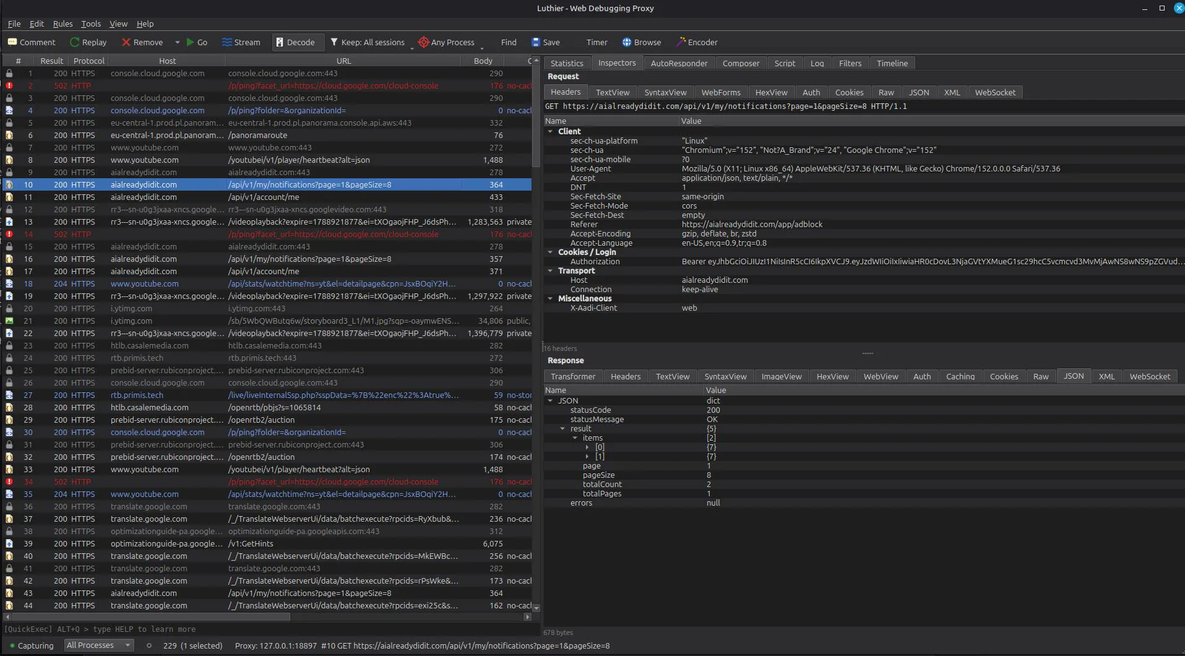
Task: Open the Filters tab
Action: click(850, 63)
